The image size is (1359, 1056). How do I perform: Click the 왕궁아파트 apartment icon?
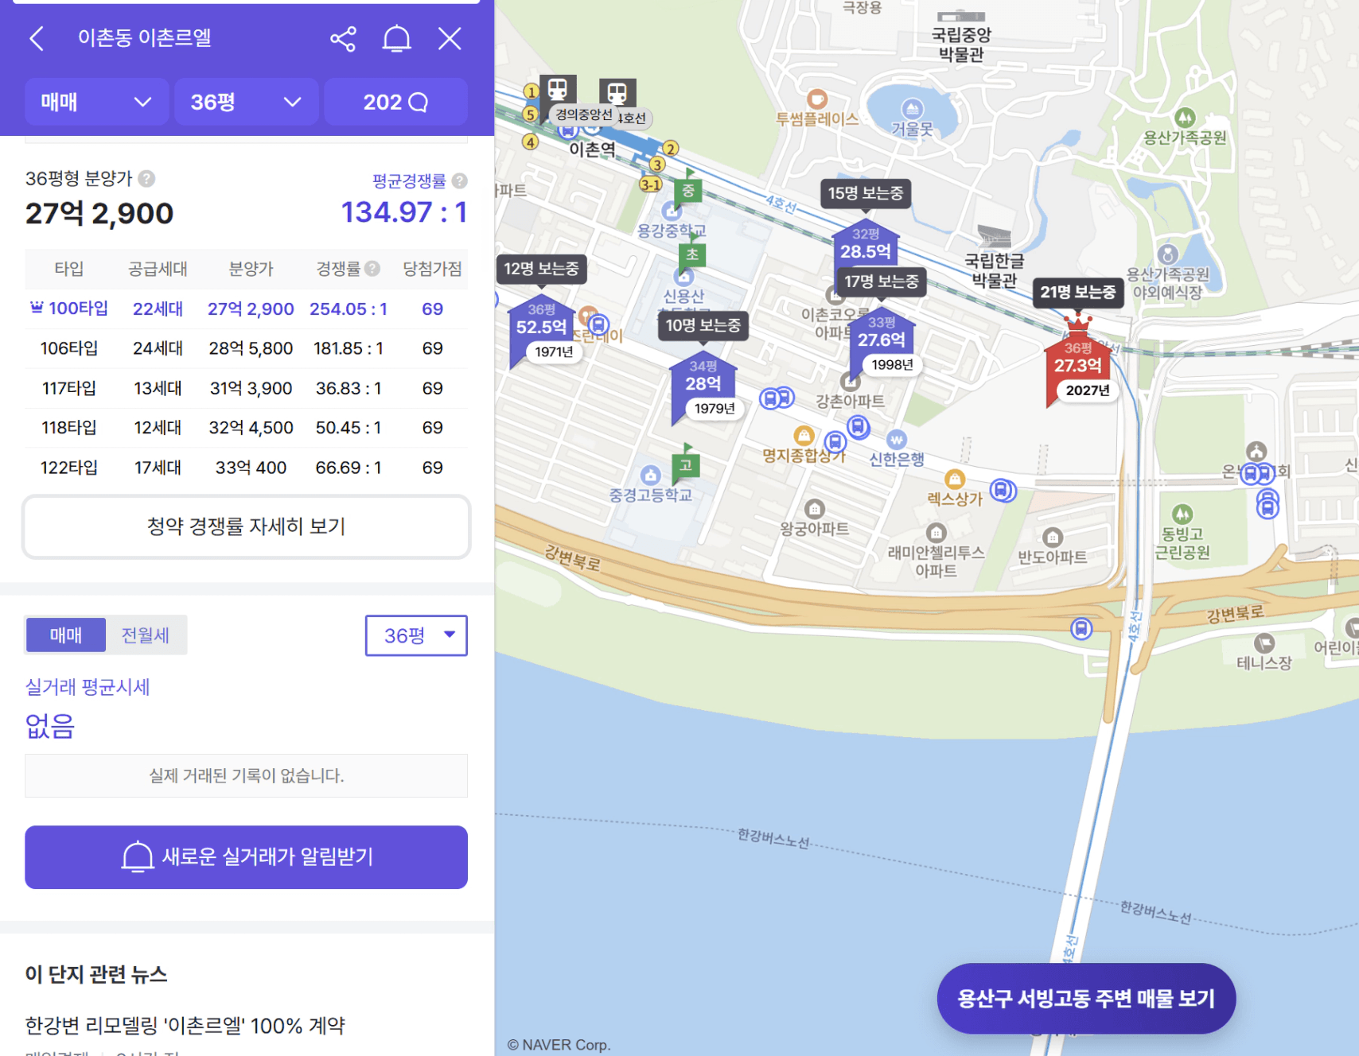(x=815, y=509)
